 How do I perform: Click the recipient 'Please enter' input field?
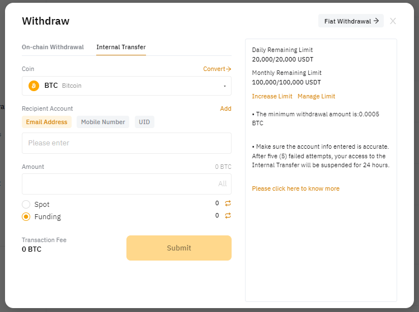[126, 143]
